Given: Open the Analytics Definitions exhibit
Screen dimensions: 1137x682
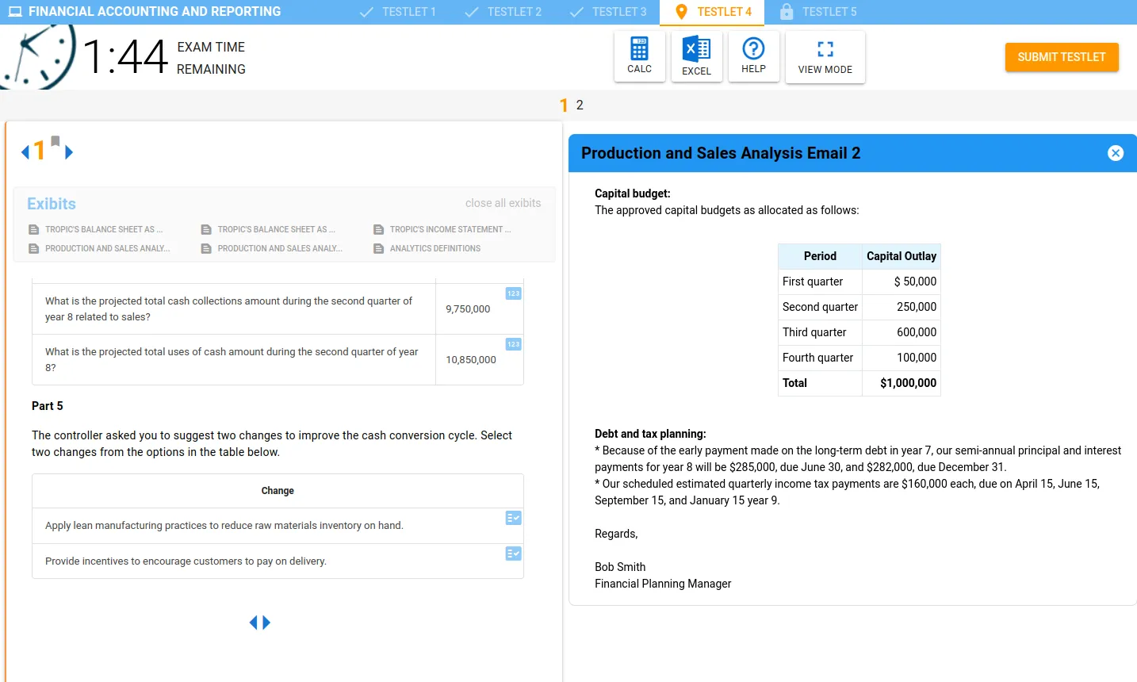Looking at the screenshot, I should (x=427, y=248).
